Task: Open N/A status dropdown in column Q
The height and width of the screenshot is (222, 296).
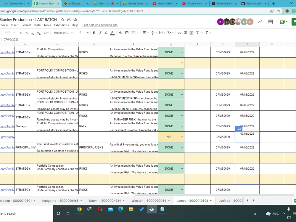Action: (182, 137)
